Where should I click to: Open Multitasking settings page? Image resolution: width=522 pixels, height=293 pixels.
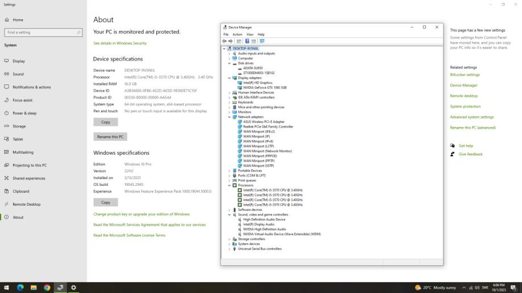pos(23,152)
